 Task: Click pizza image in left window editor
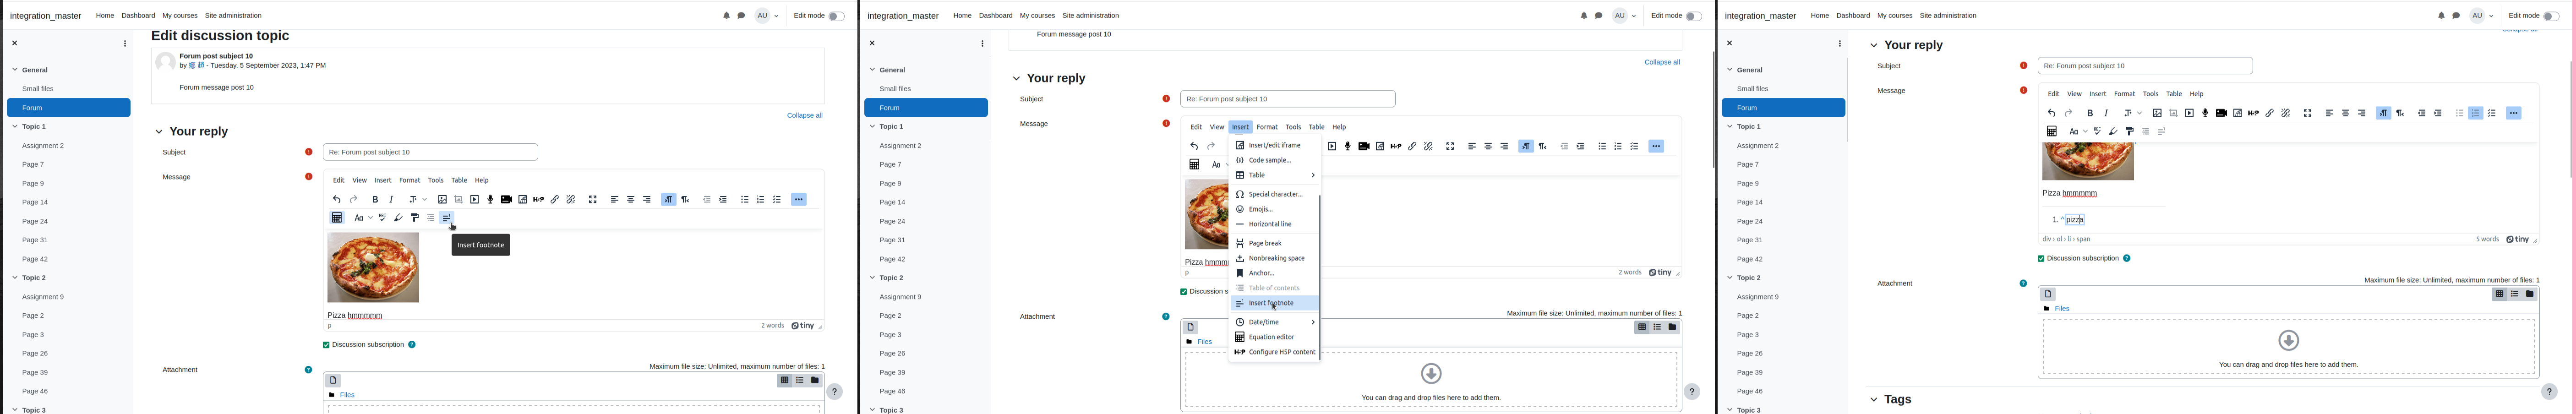(373, 268)
